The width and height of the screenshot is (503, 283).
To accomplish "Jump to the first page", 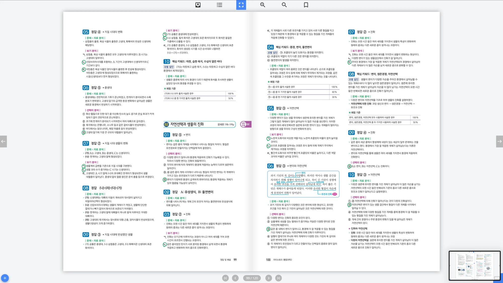I will tap(225, 278).
